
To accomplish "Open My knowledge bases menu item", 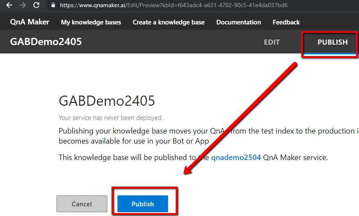I will pyautogui.click(x=91, y=22).
